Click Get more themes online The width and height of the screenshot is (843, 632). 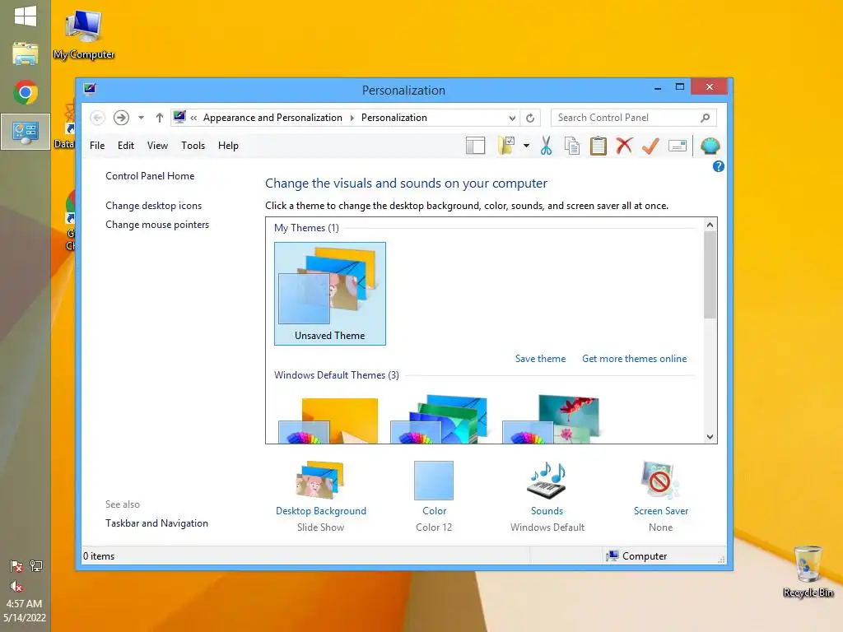click(x=635, y=359)
